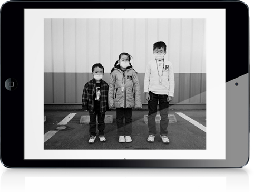
Task: Click the patch logo on the girl's jacket
Action: click(130, 77)
